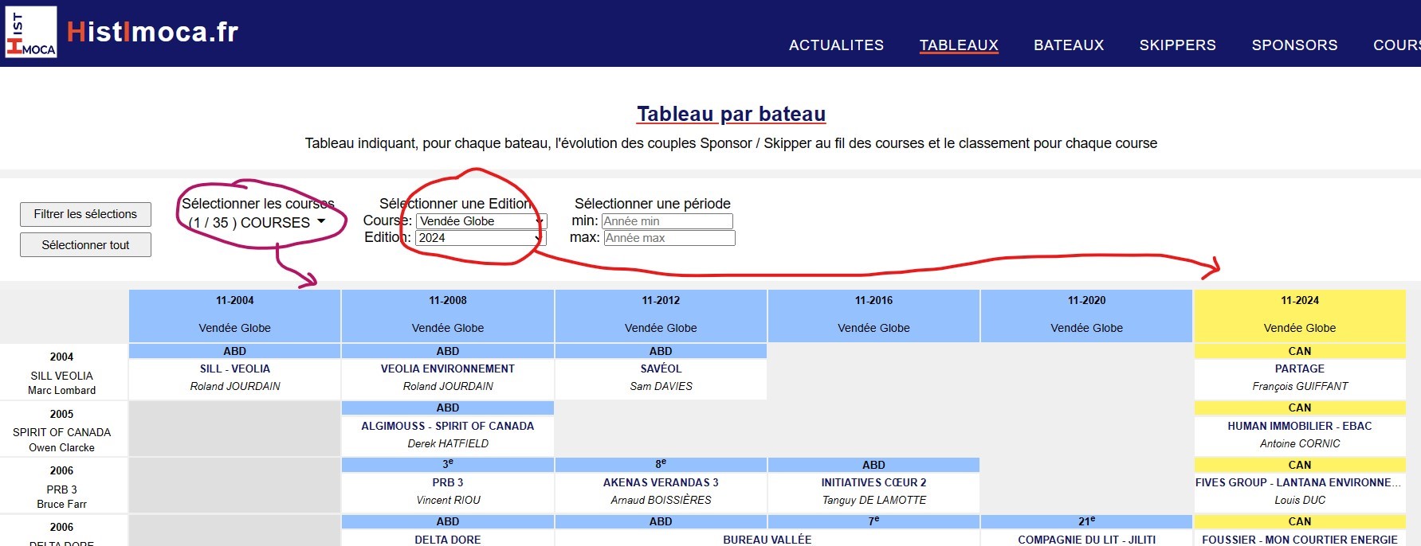Click the 7e ranking above BUREAU VALLÉE
The image size is (1421, 546).
click(x=873, y=521)
